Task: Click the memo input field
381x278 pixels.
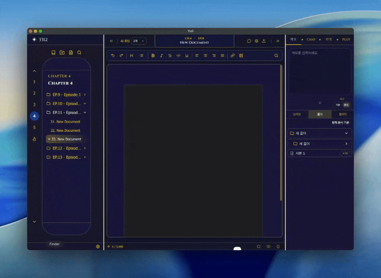Action: click(x=320, y=72)
